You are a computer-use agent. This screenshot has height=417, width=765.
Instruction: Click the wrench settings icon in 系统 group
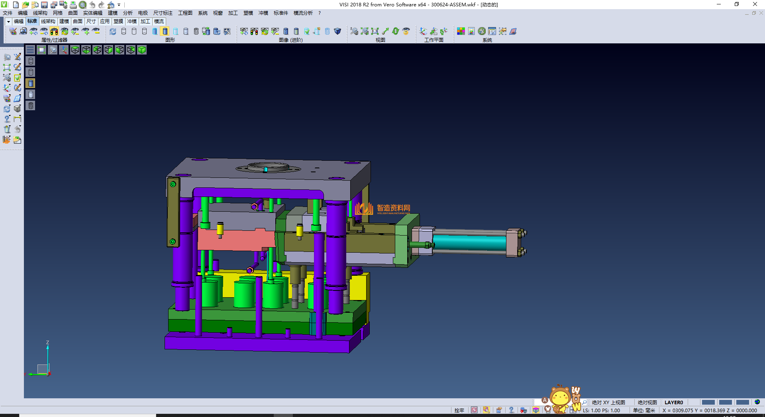[x=482, y=31]
